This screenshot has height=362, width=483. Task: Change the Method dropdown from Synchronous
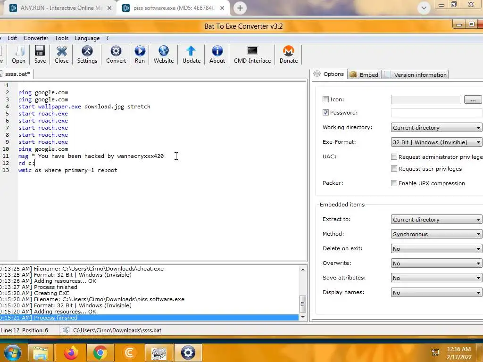pyautogui.click(x=436, y=234)
